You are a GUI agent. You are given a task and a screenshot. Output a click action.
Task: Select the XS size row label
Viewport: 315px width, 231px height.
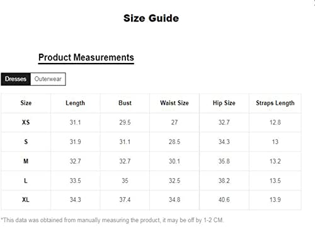[x=26, y=122]
